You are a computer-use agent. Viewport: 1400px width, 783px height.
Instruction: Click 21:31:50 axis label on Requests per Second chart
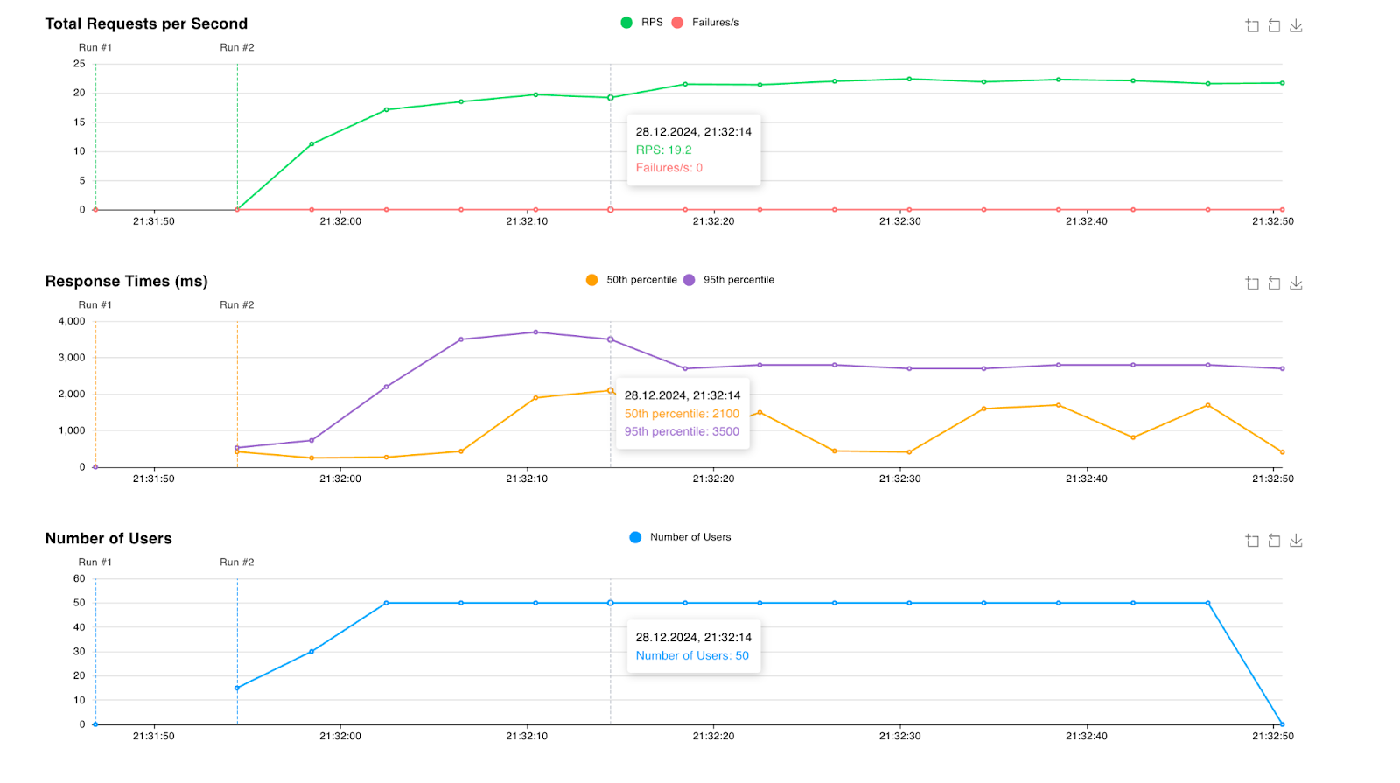click(154, 221)
